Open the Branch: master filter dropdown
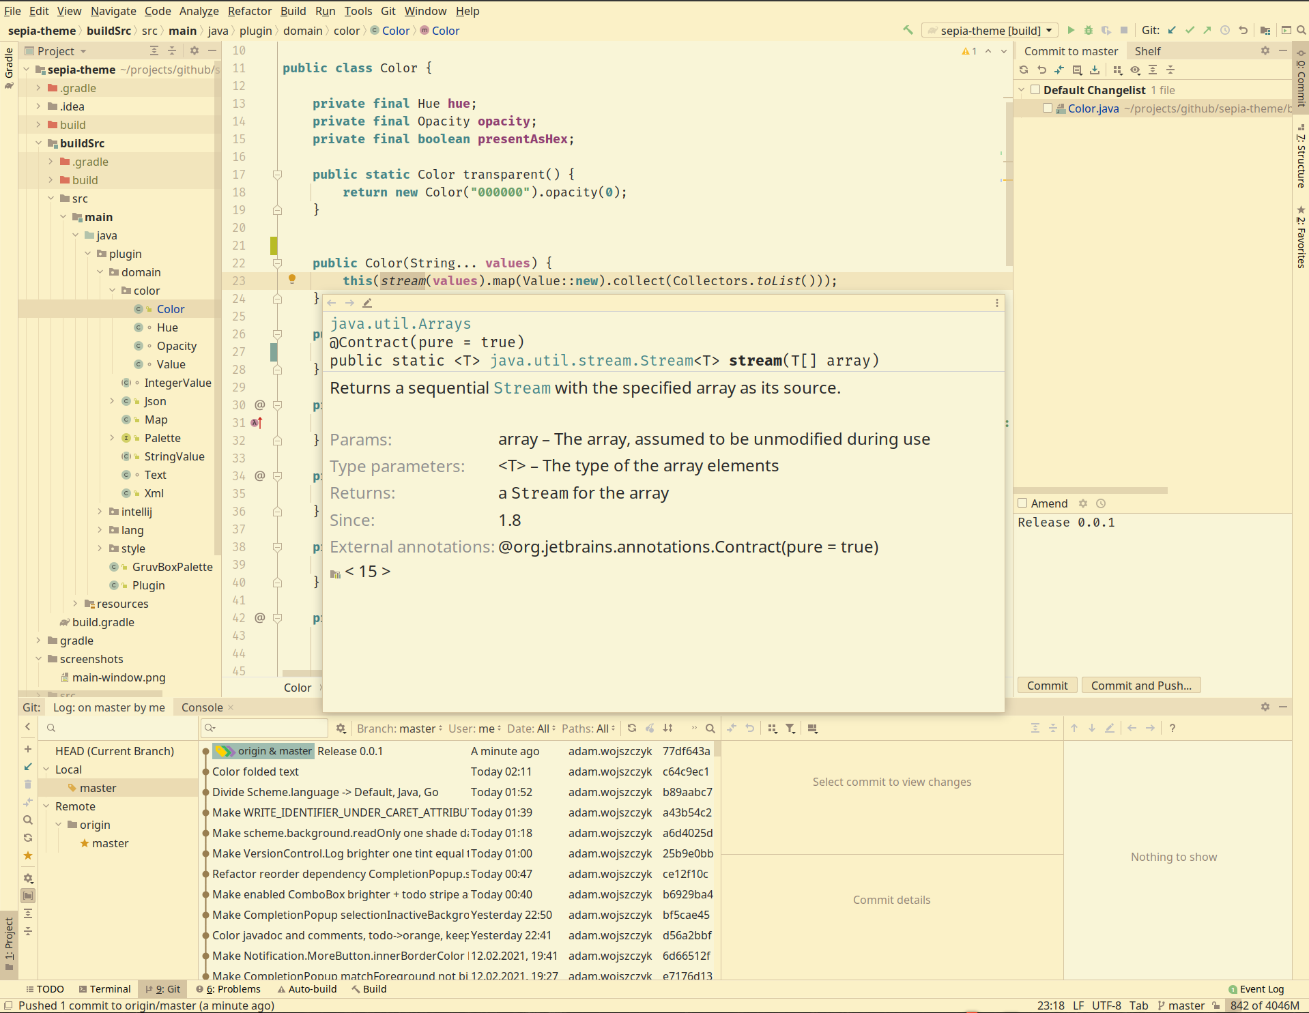Viewport: 1309px width, 1013px height. (x=399, y=729)
